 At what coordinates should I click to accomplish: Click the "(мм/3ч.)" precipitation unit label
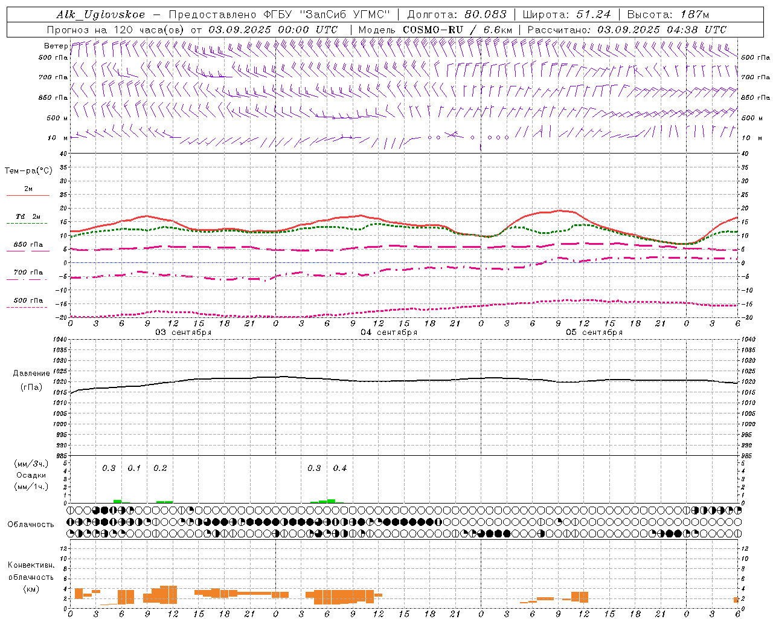pos(31,464)
